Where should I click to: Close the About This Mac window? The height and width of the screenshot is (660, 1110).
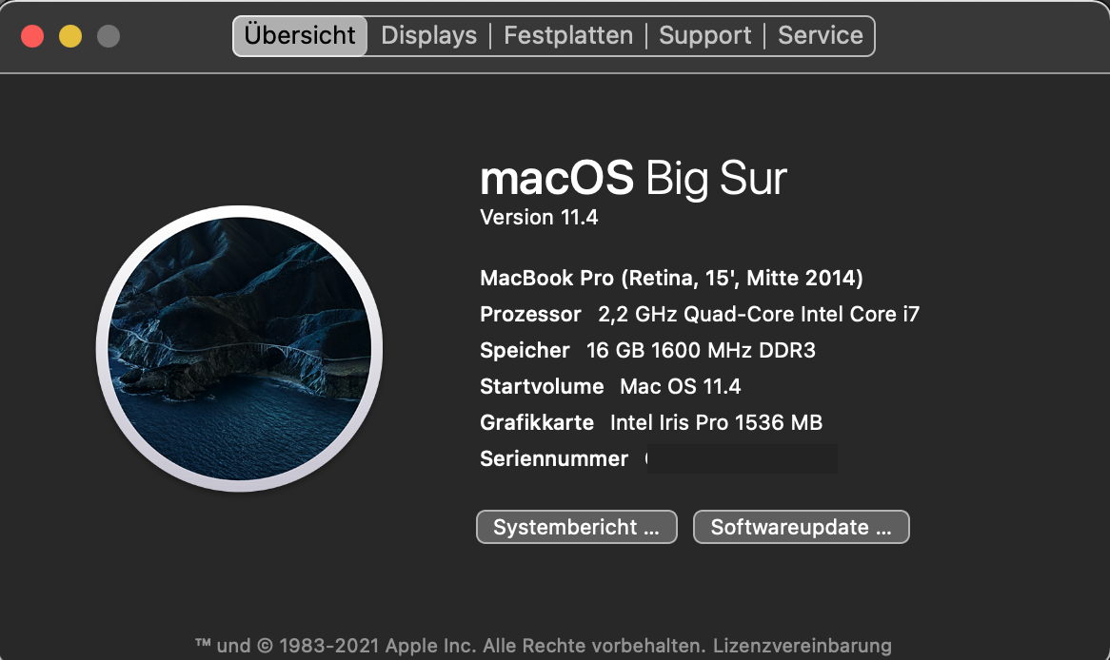(32, 36)
